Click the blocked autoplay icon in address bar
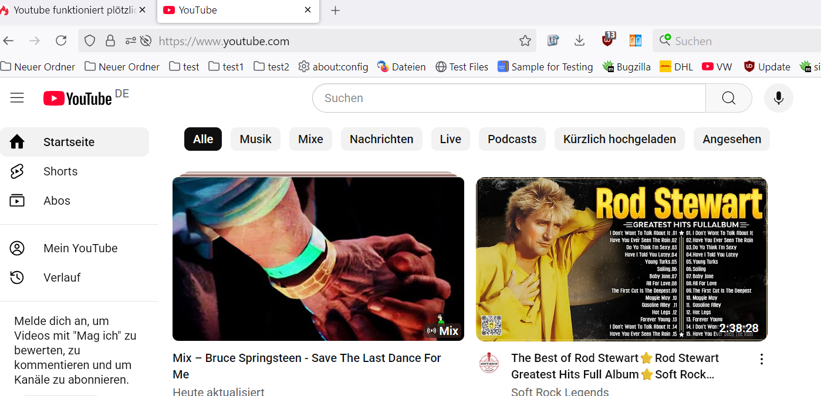 (146, 41)
